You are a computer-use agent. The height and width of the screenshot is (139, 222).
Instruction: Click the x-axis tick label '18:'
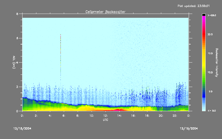tap(147, 116)
